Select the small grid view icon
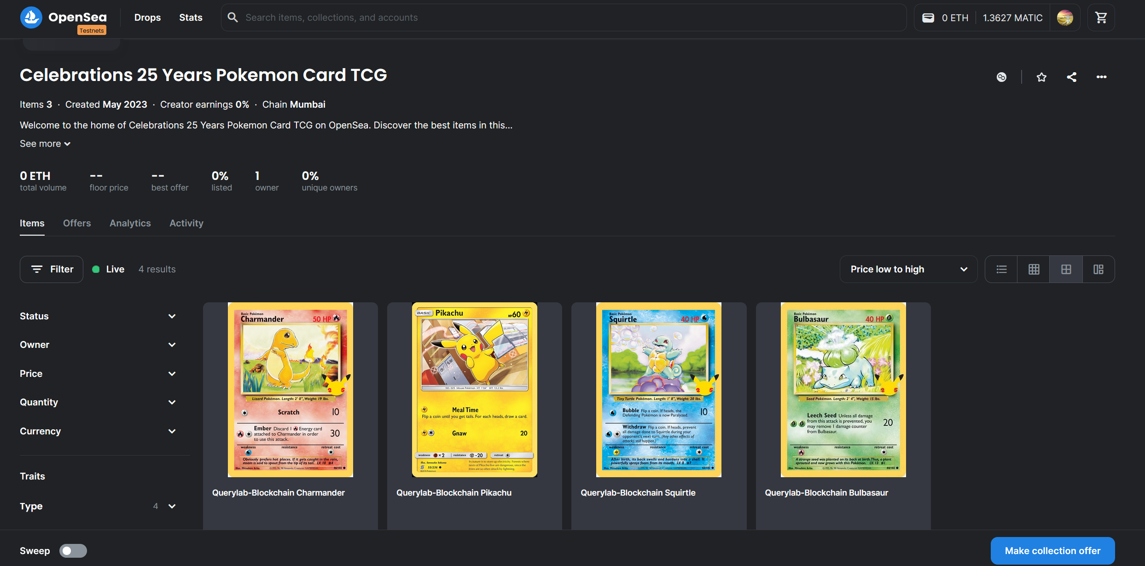 pyautogui.click(x=1034, y=269)
